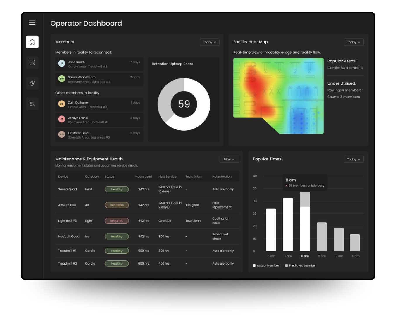Screen dimensions: 395x315
Task: Click Jane Smith's JS avatar
Action: click(x=62, y=63)
